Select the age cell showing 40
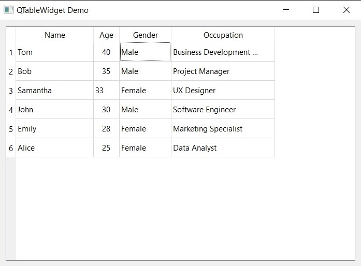 (106, 52)
